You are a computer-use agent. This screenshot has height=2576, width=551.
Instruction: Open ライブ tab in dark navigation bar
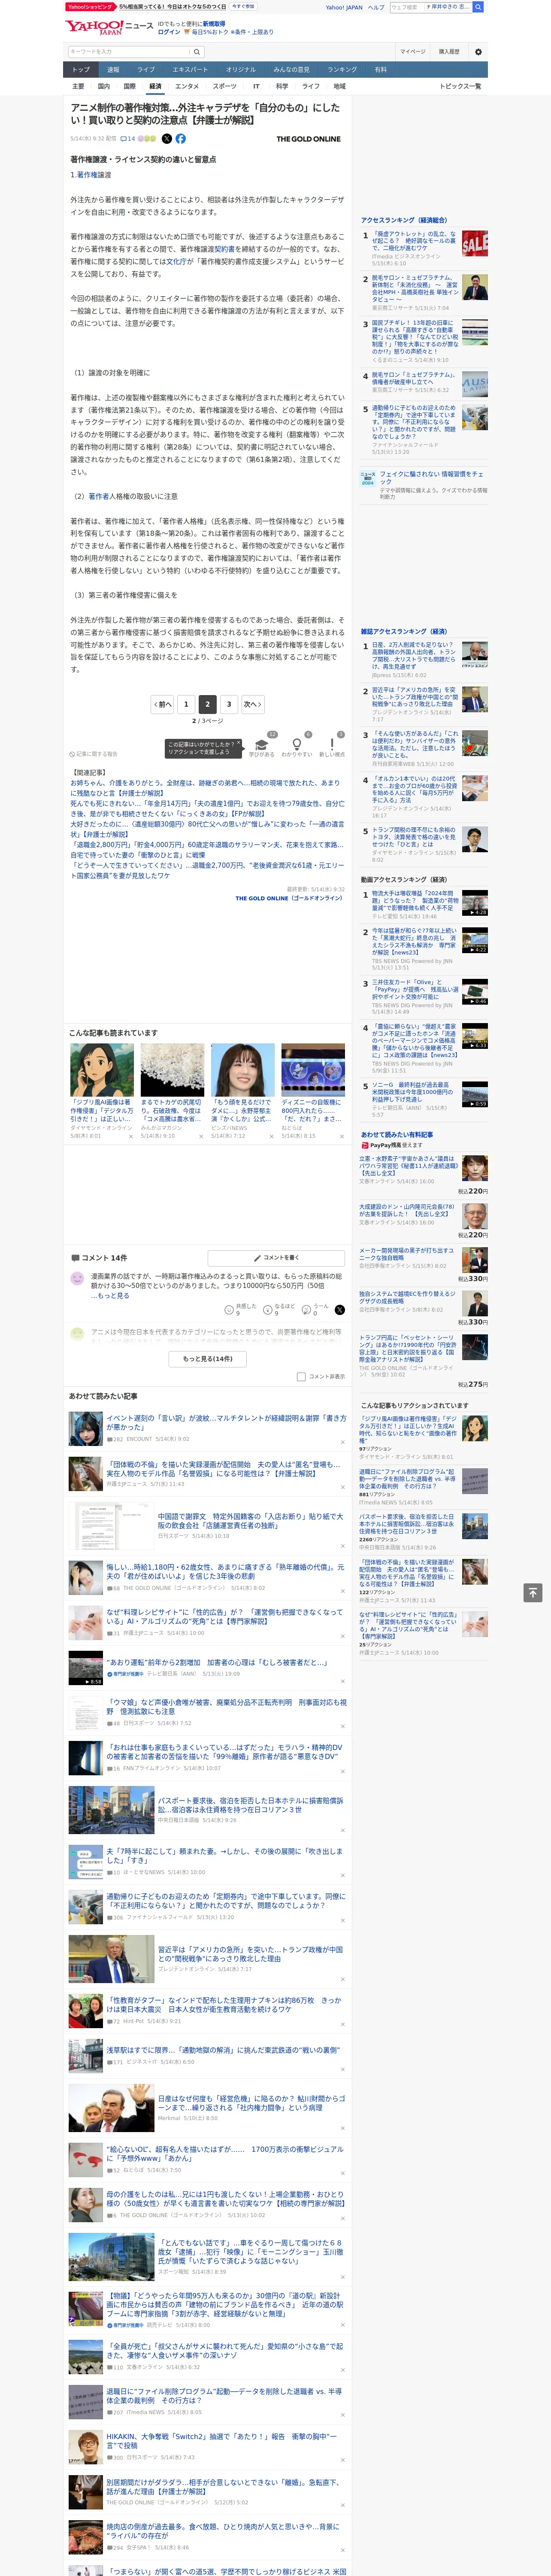pyautogui.click(x=146, y=70)
